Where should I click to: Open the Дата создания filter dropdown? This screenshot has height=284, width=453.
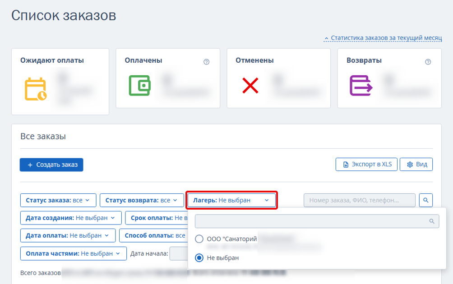point(71,218)
